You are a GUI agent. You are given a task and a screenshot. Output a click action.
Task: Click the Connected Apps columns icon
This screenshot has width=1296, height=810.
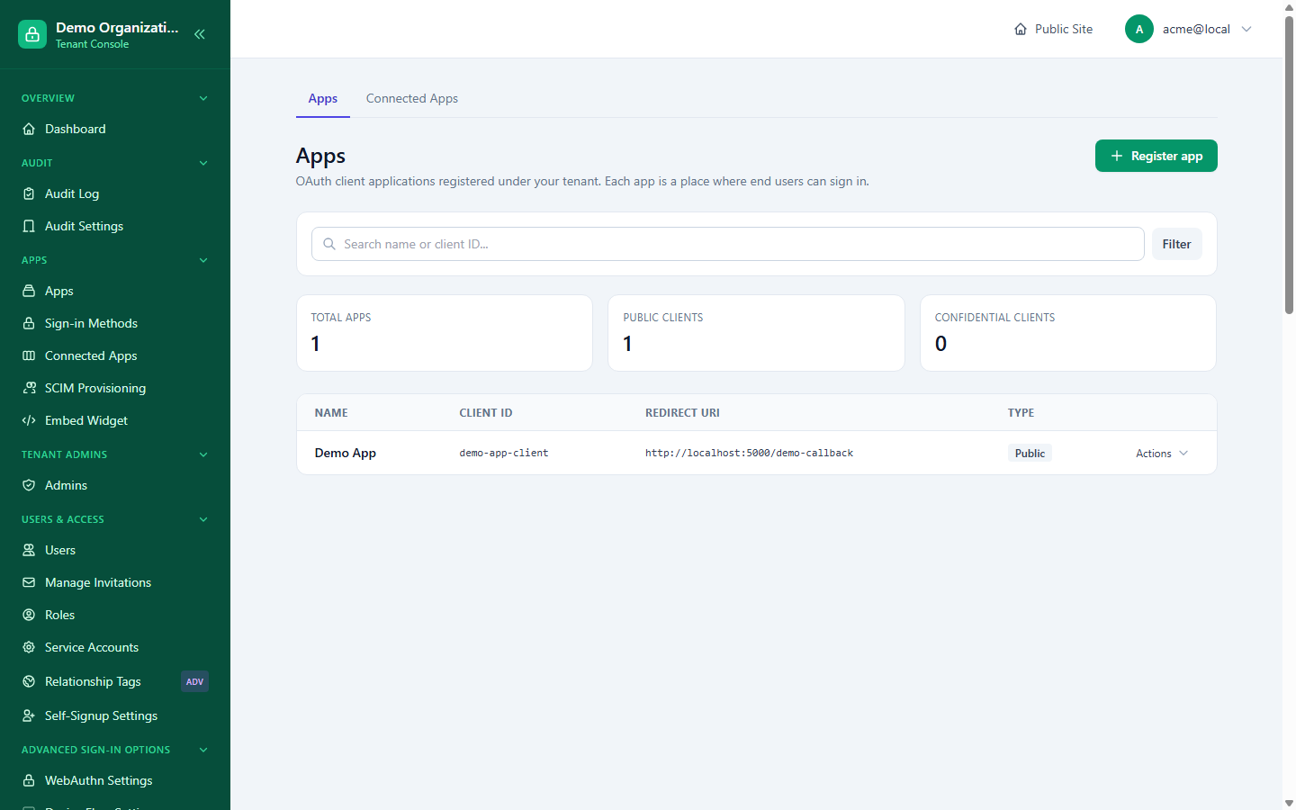29,355
